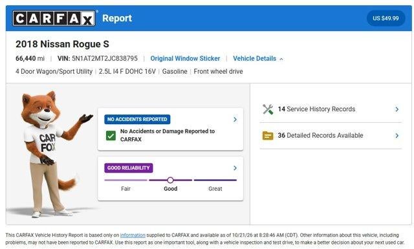Screen dimensions: 414x249
Task: Follow the 'information' hyperlink in disclaimer
Action: (133, 235)
